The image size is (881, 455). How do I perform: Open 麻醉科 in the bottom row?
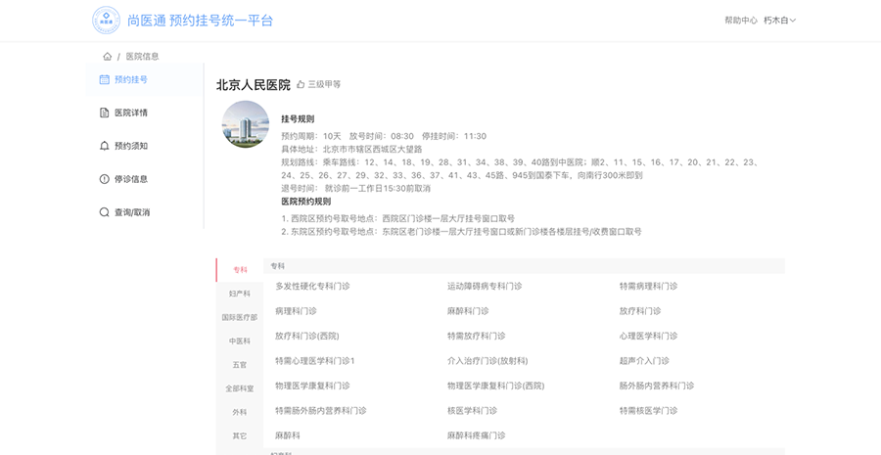click(x=288, y=435)
